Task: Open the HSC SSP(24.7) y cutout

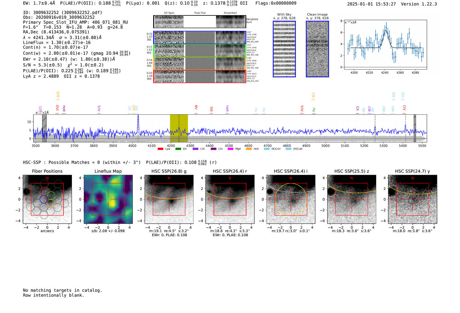Action: pyautogui.click(x=413, y=199)
